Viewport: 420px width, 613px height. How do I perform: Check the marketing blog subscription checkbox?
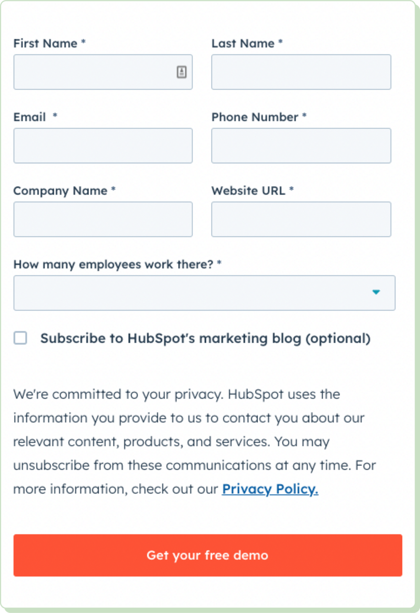pos(21,339)
